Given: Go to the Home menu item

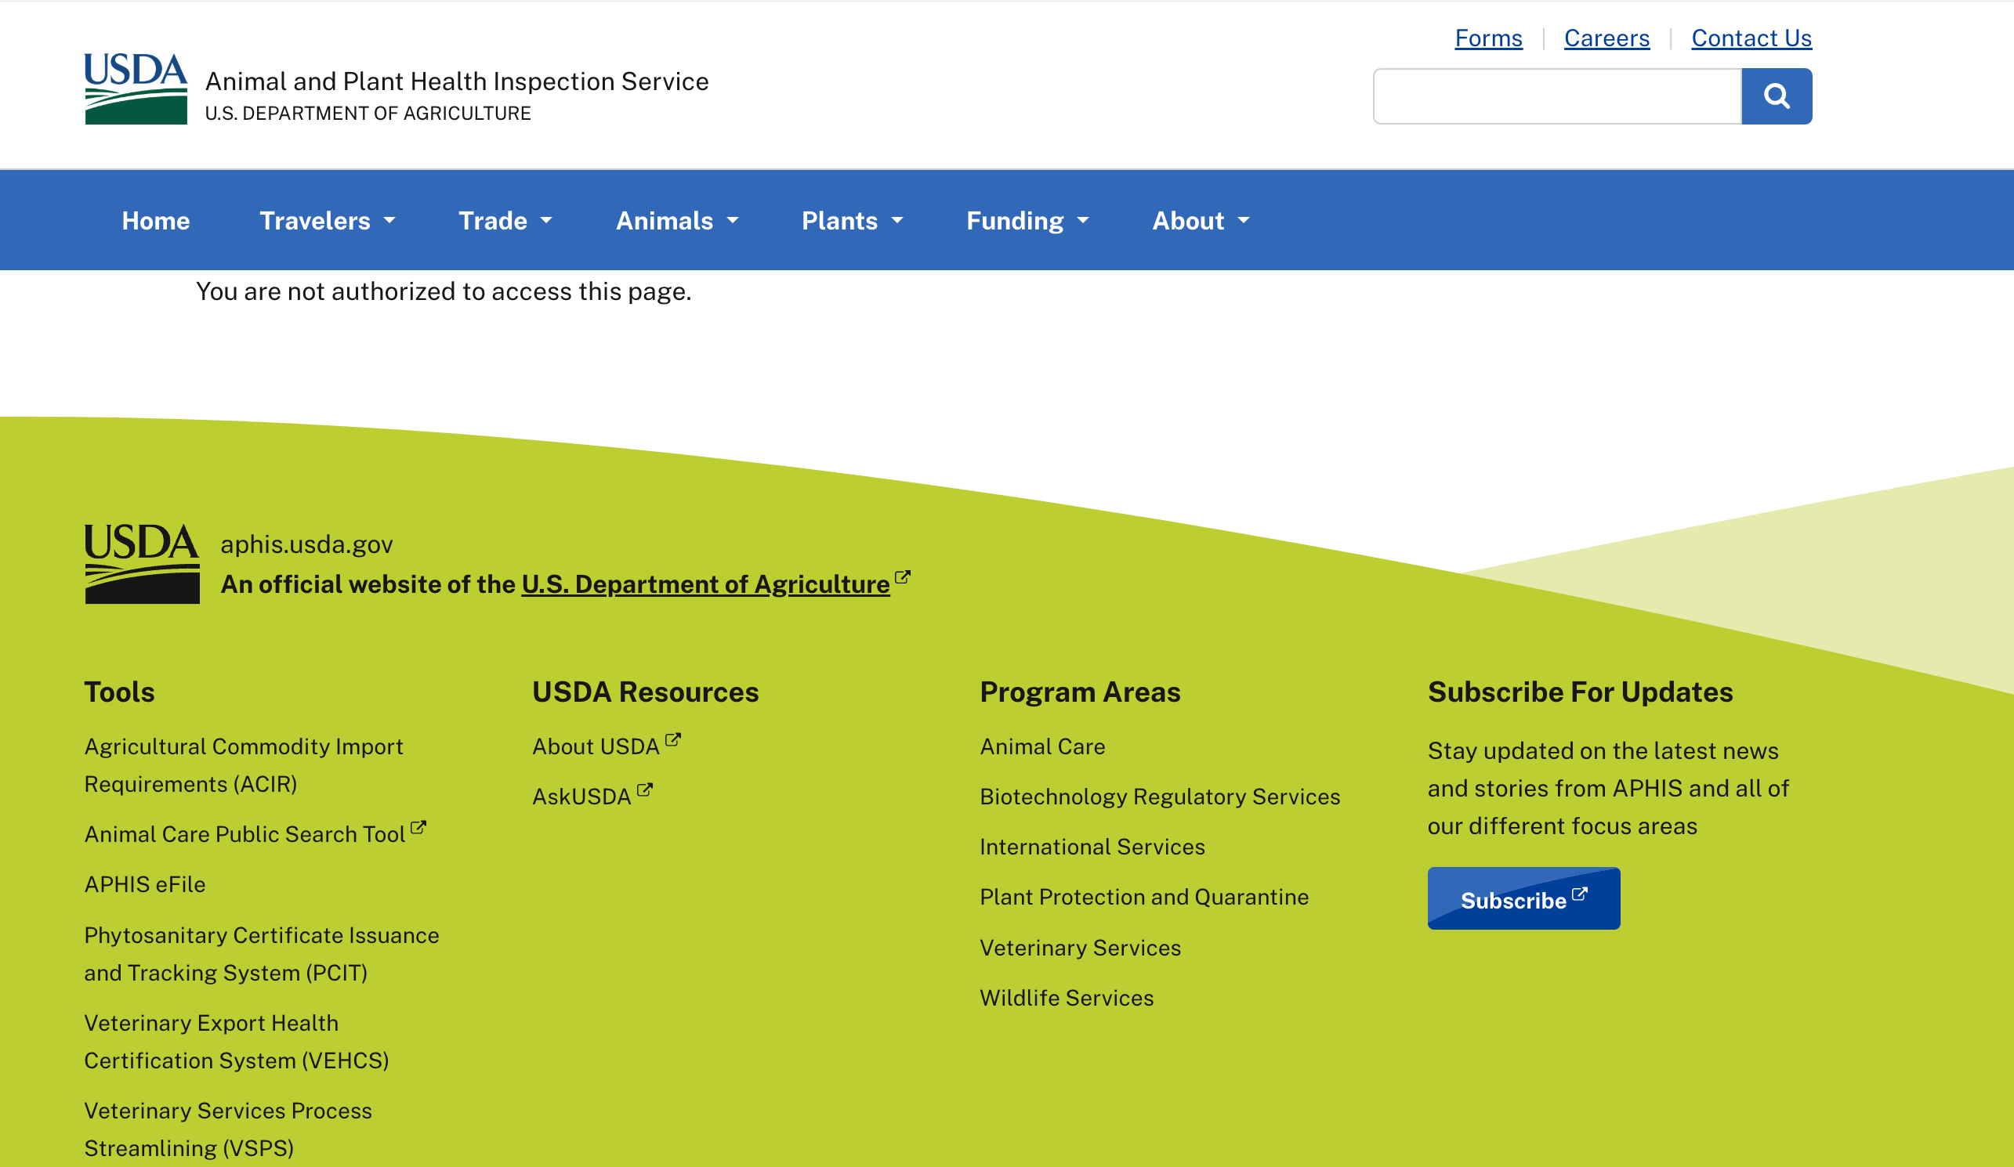Looking at the screenshot, I should pyautogui.click(x=156, y=220).
